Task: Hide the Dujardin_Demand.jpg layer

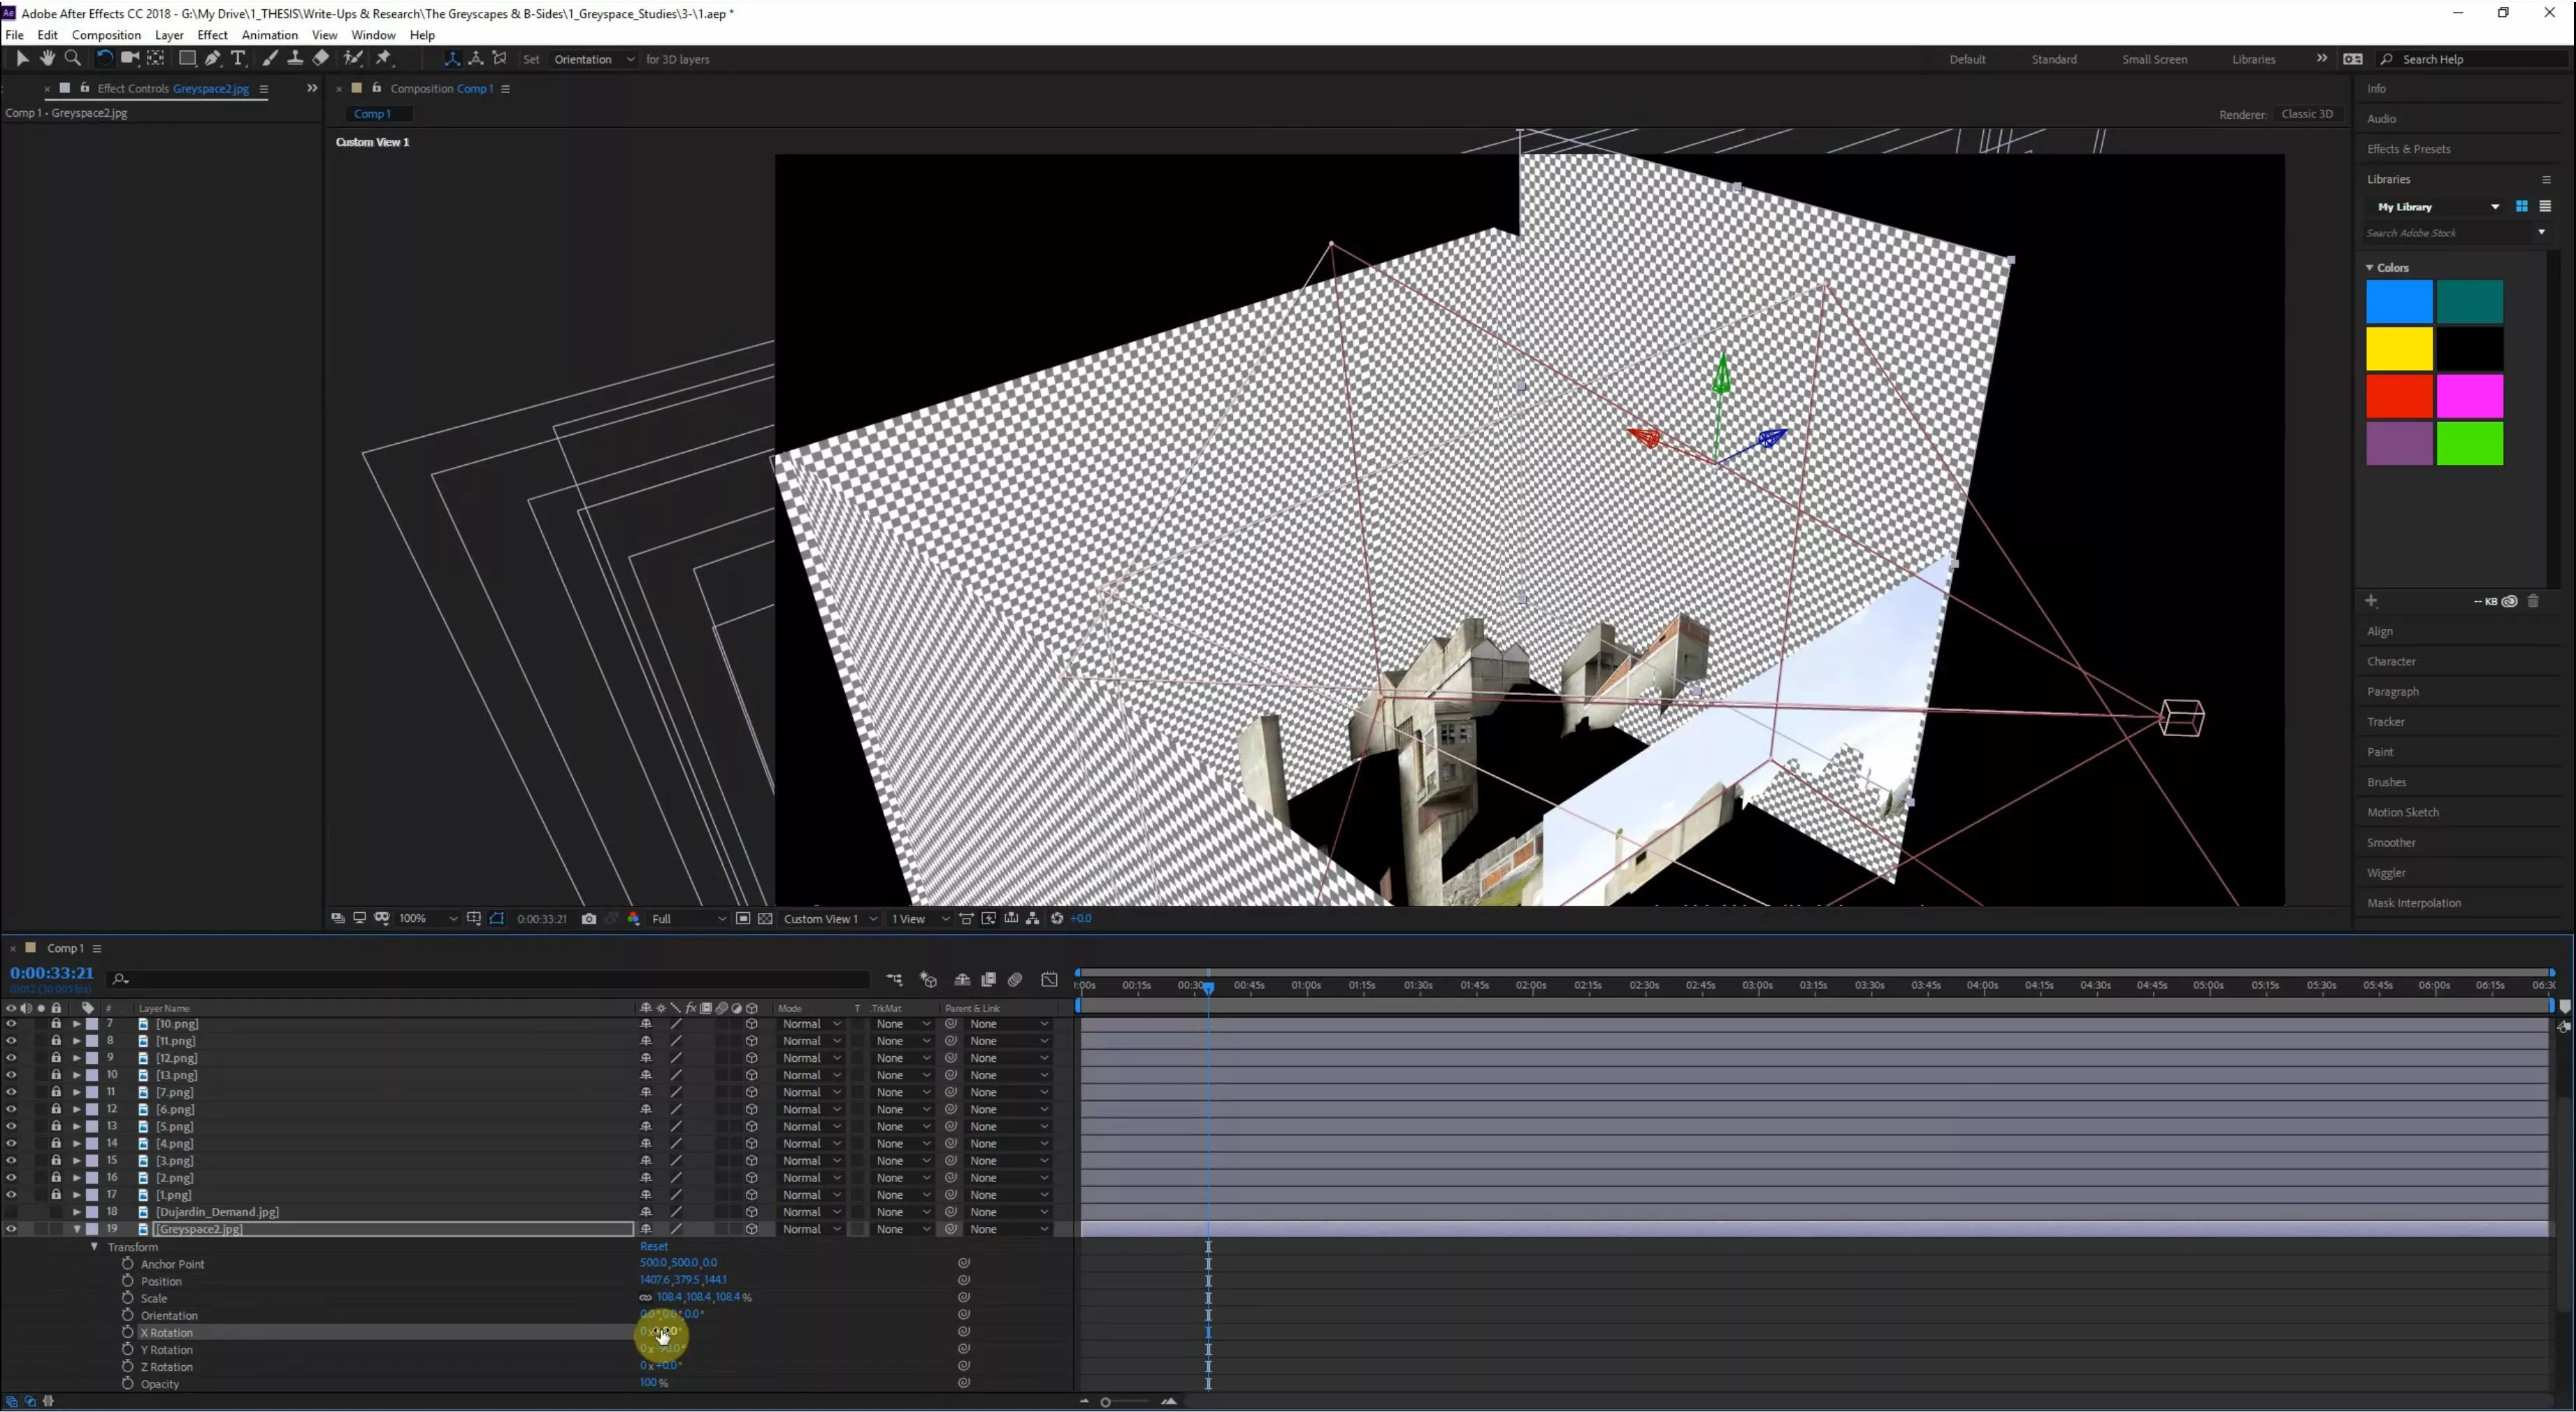Action: tap(11, 1212)
